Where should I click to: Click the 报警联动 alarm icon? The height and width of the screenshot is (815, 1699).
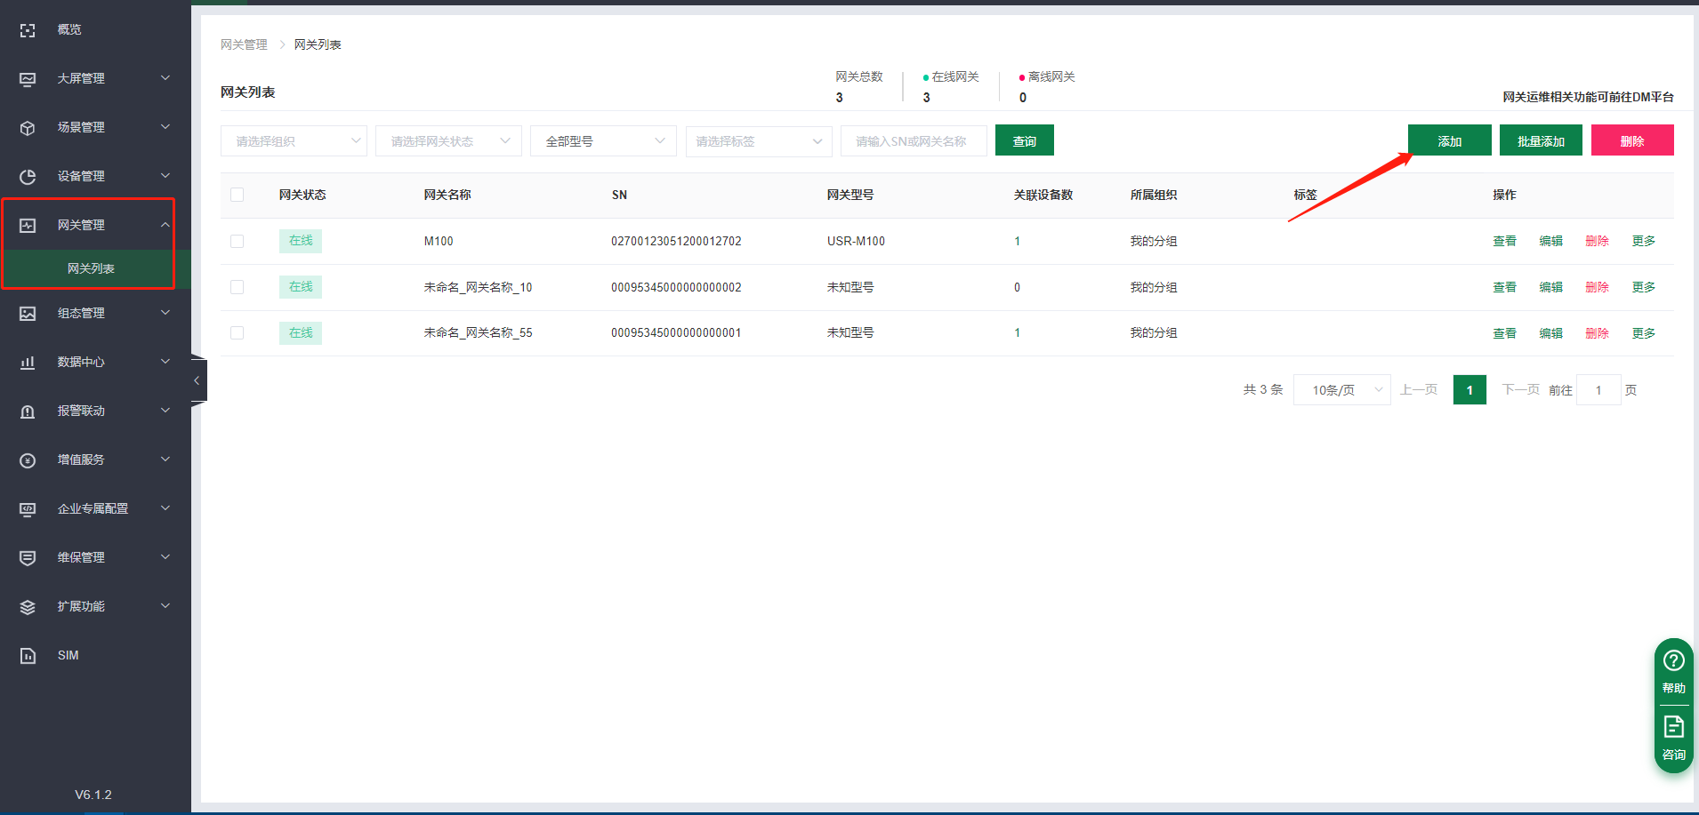point(28,411)
